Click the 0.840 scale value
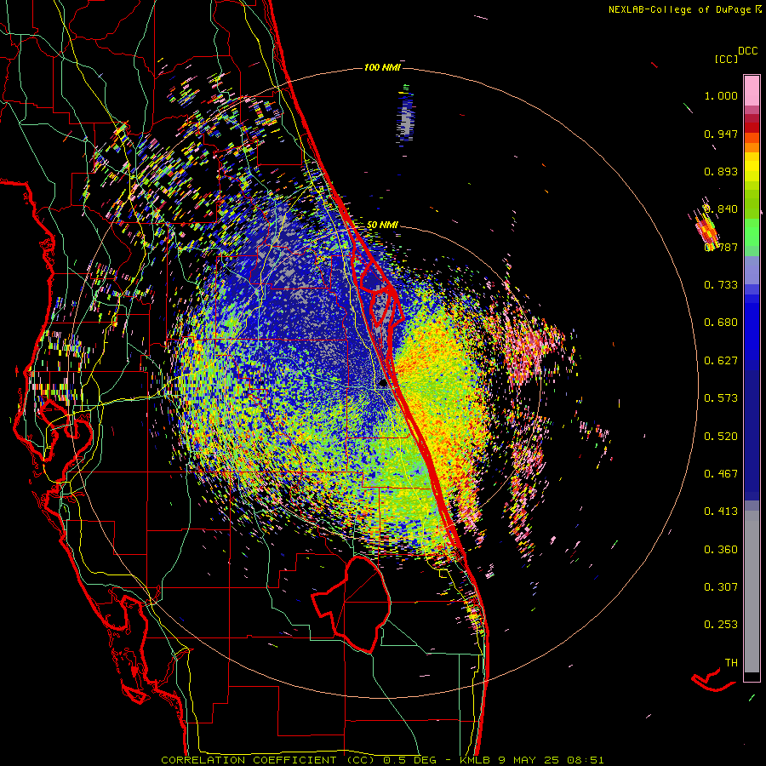This screenshot has width=766, height=766. [x=721, y=209]
